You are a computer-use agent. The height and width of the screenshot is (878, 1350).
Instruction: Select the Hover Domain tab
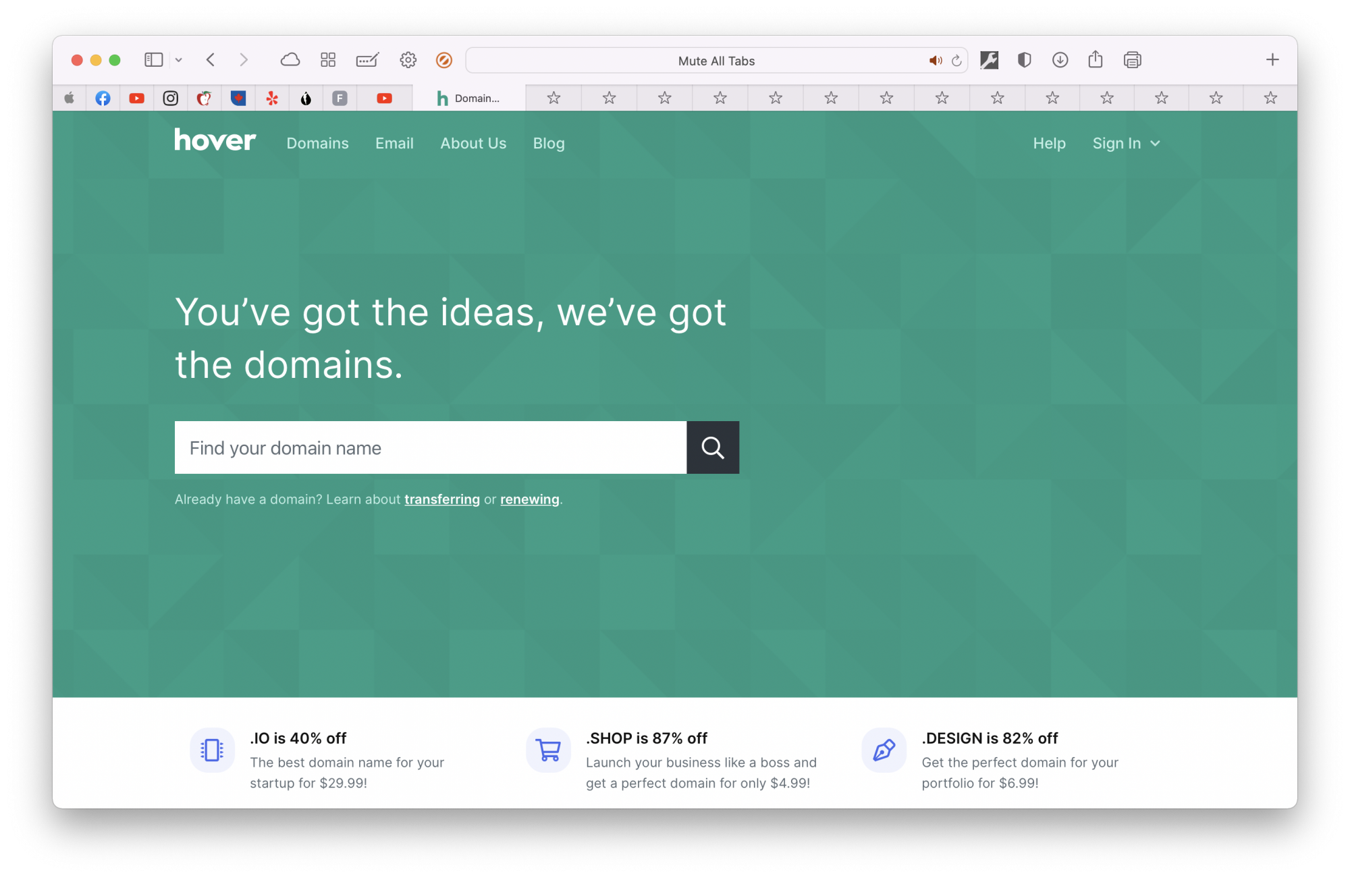pos(468,99)
